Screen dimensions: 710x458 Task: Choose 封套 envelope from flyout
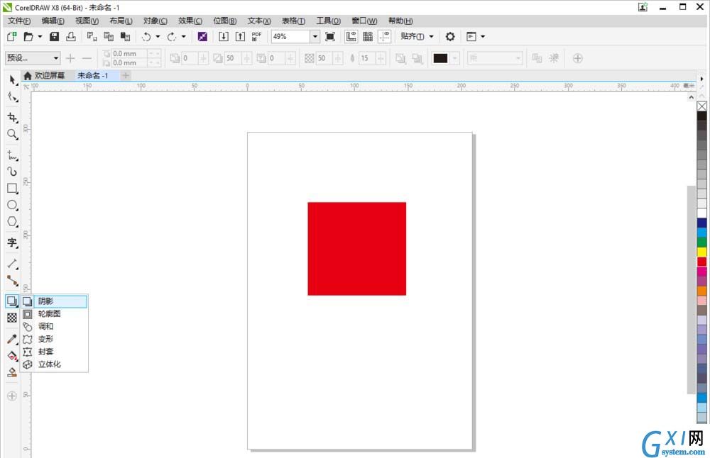point(54,352)
